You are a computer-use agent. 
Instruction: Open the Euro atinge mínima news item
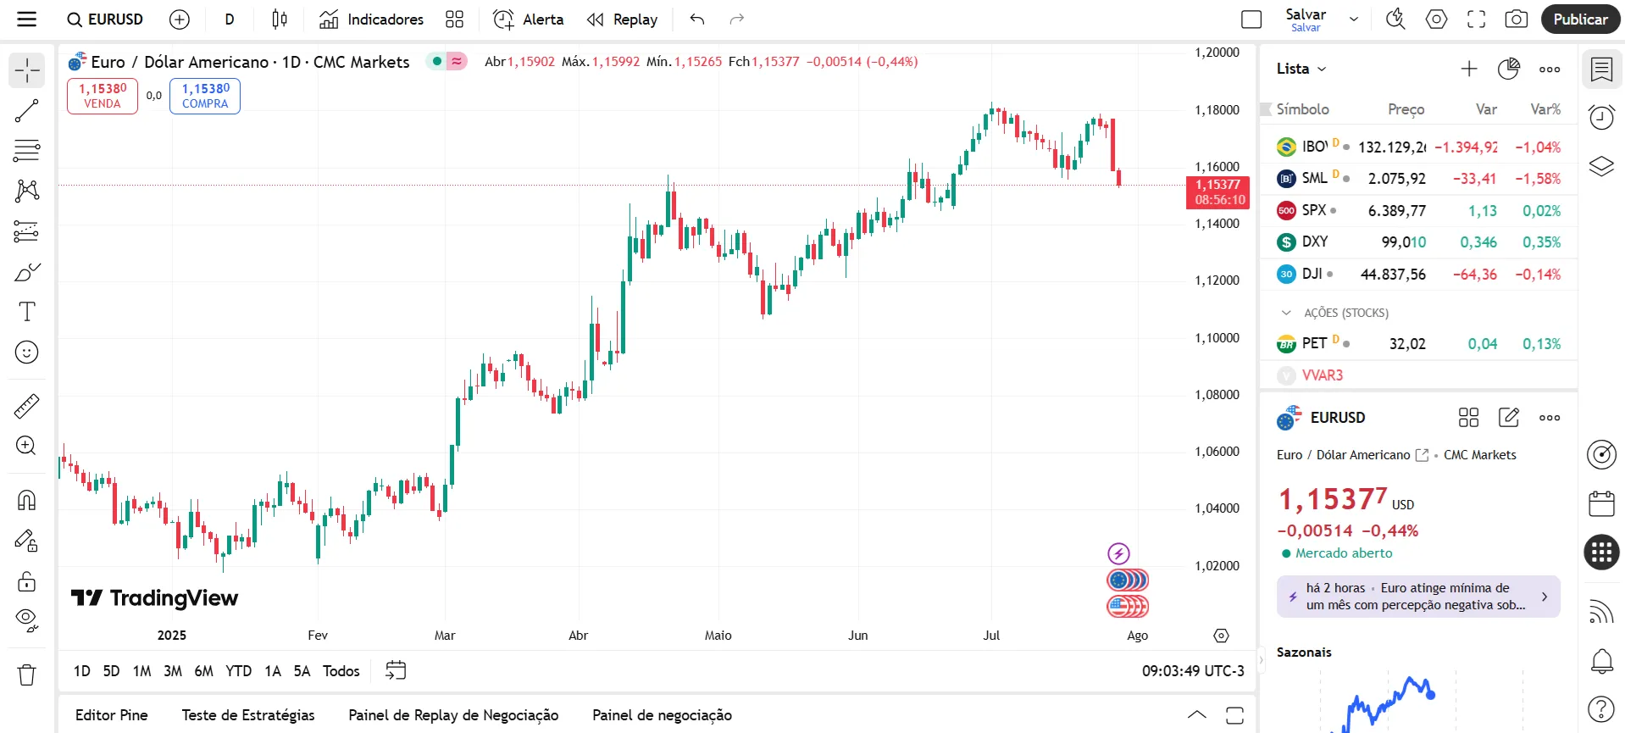pyautogui.click(x=1418, y=597)
